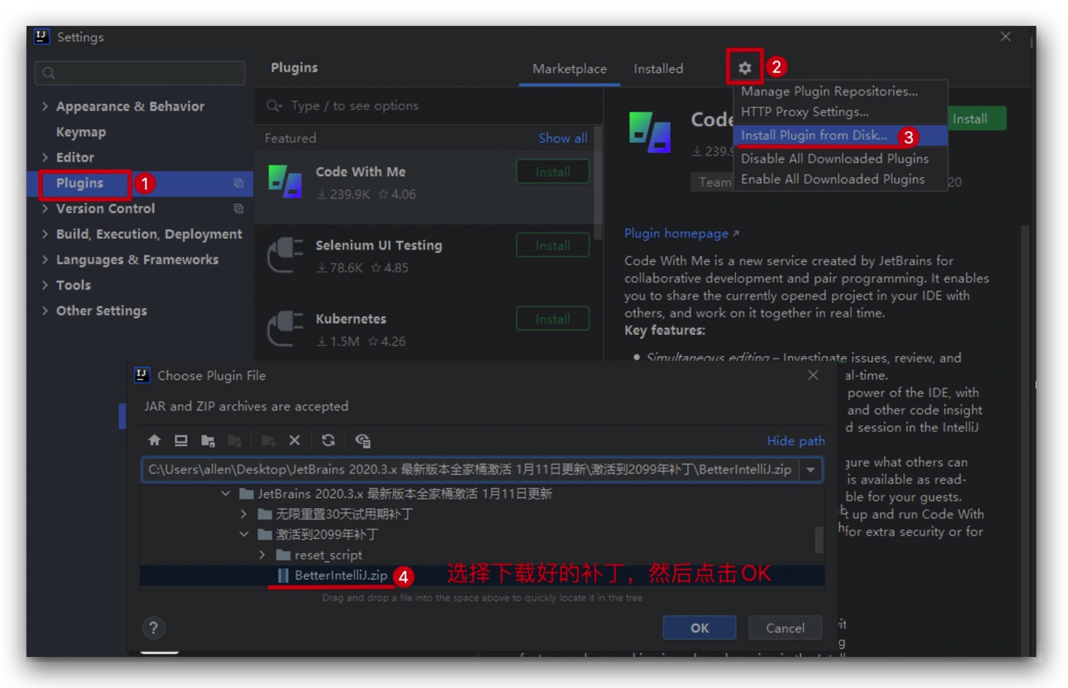
Task: Jump to Desktop directory in file chooser
Action: tap(181, 440)
